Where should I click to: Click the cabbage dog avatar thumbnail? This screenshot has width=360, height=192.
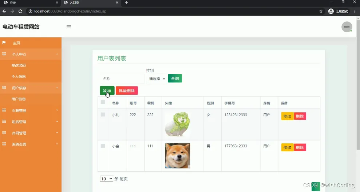[177, 124]
